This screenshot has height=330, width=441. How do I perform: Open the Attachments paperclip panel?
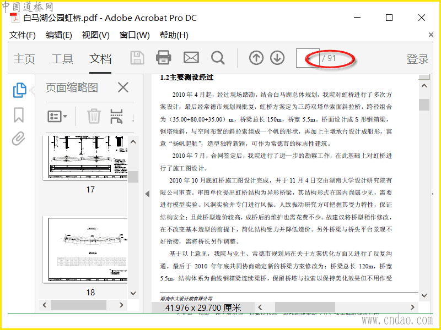pyautogui.click(x=19, y=139)
